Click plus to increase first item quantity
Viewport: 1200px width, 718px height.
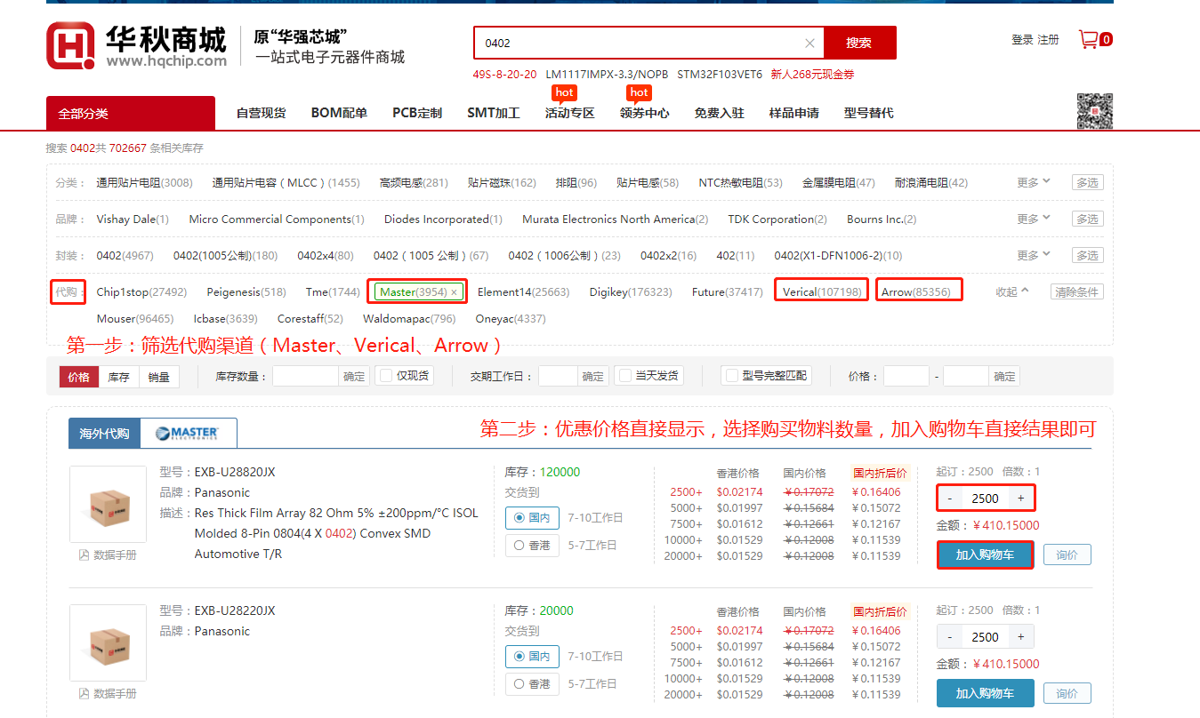click(x=1020, y=499)
